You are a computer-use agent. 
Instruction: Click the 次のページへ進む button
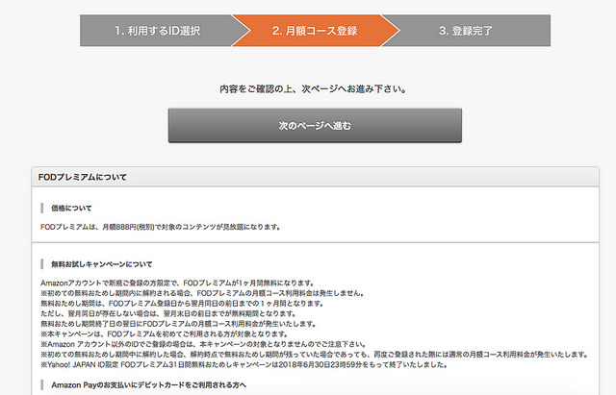point(315,126)
